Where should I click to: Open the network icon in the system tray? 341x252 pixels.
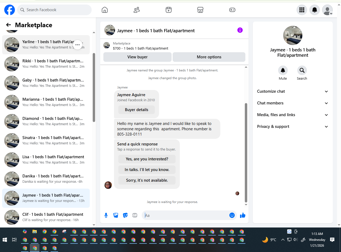point(289,240)
